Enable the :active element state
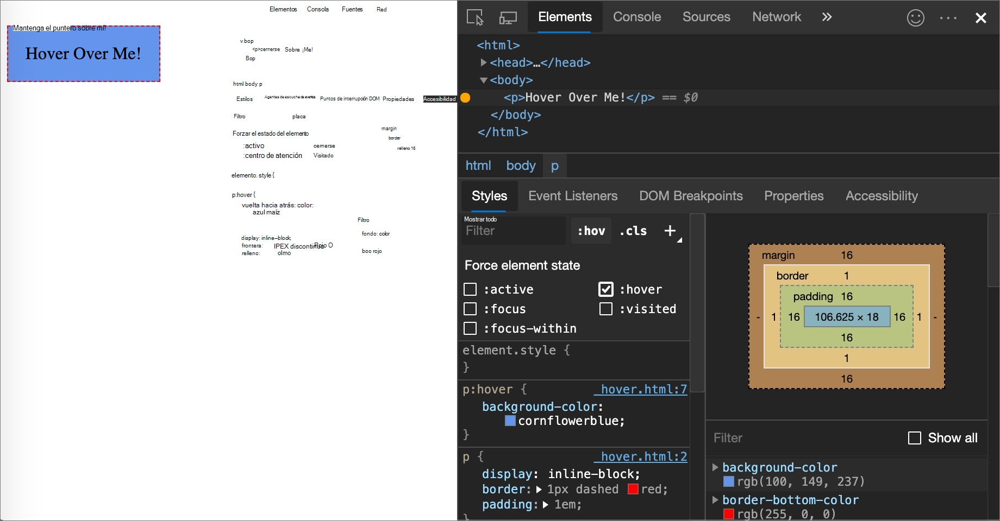The image size is (1000, 521). pyautogui.click(x=470, y=289)
